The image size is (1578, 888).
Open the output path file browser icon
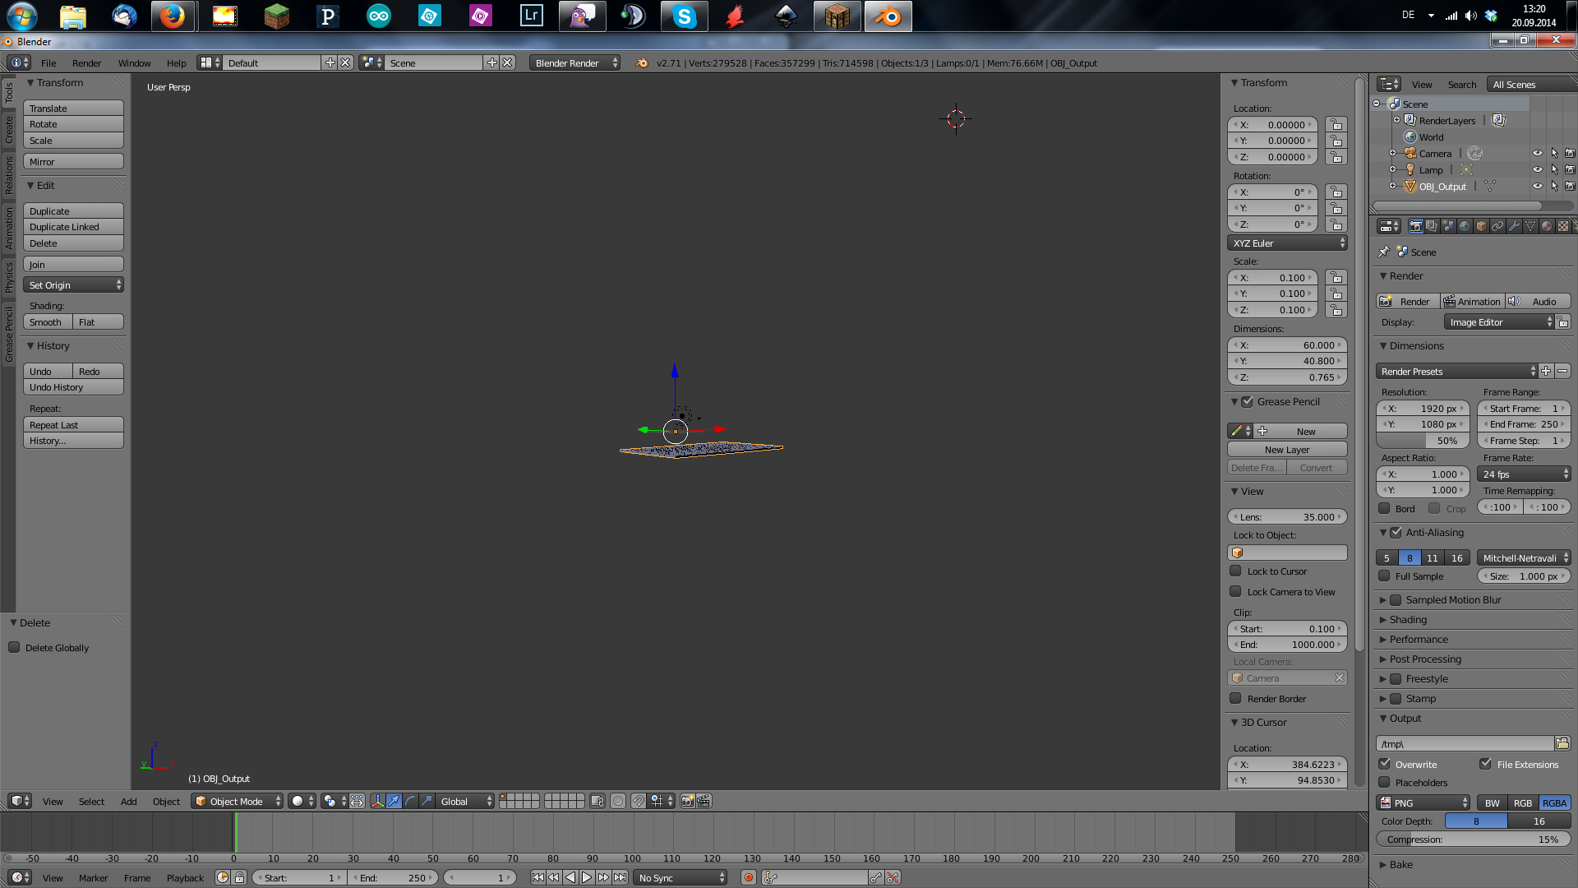(x=1562, y=743)
